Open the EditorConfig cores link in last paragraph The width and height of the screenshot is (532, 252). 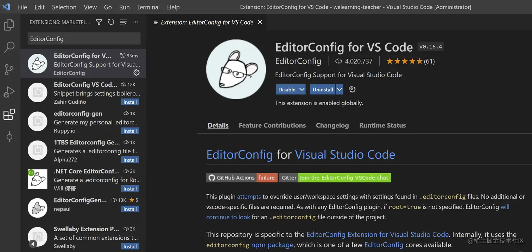384,245
